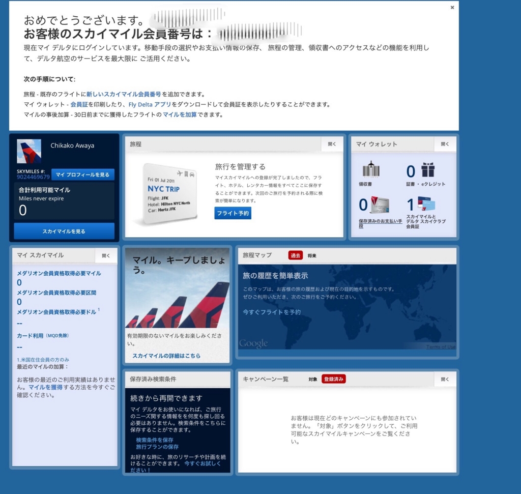Close the congratulations banner with the X
The width and height of the screenshot is (521, 494).
click(452, 7)
